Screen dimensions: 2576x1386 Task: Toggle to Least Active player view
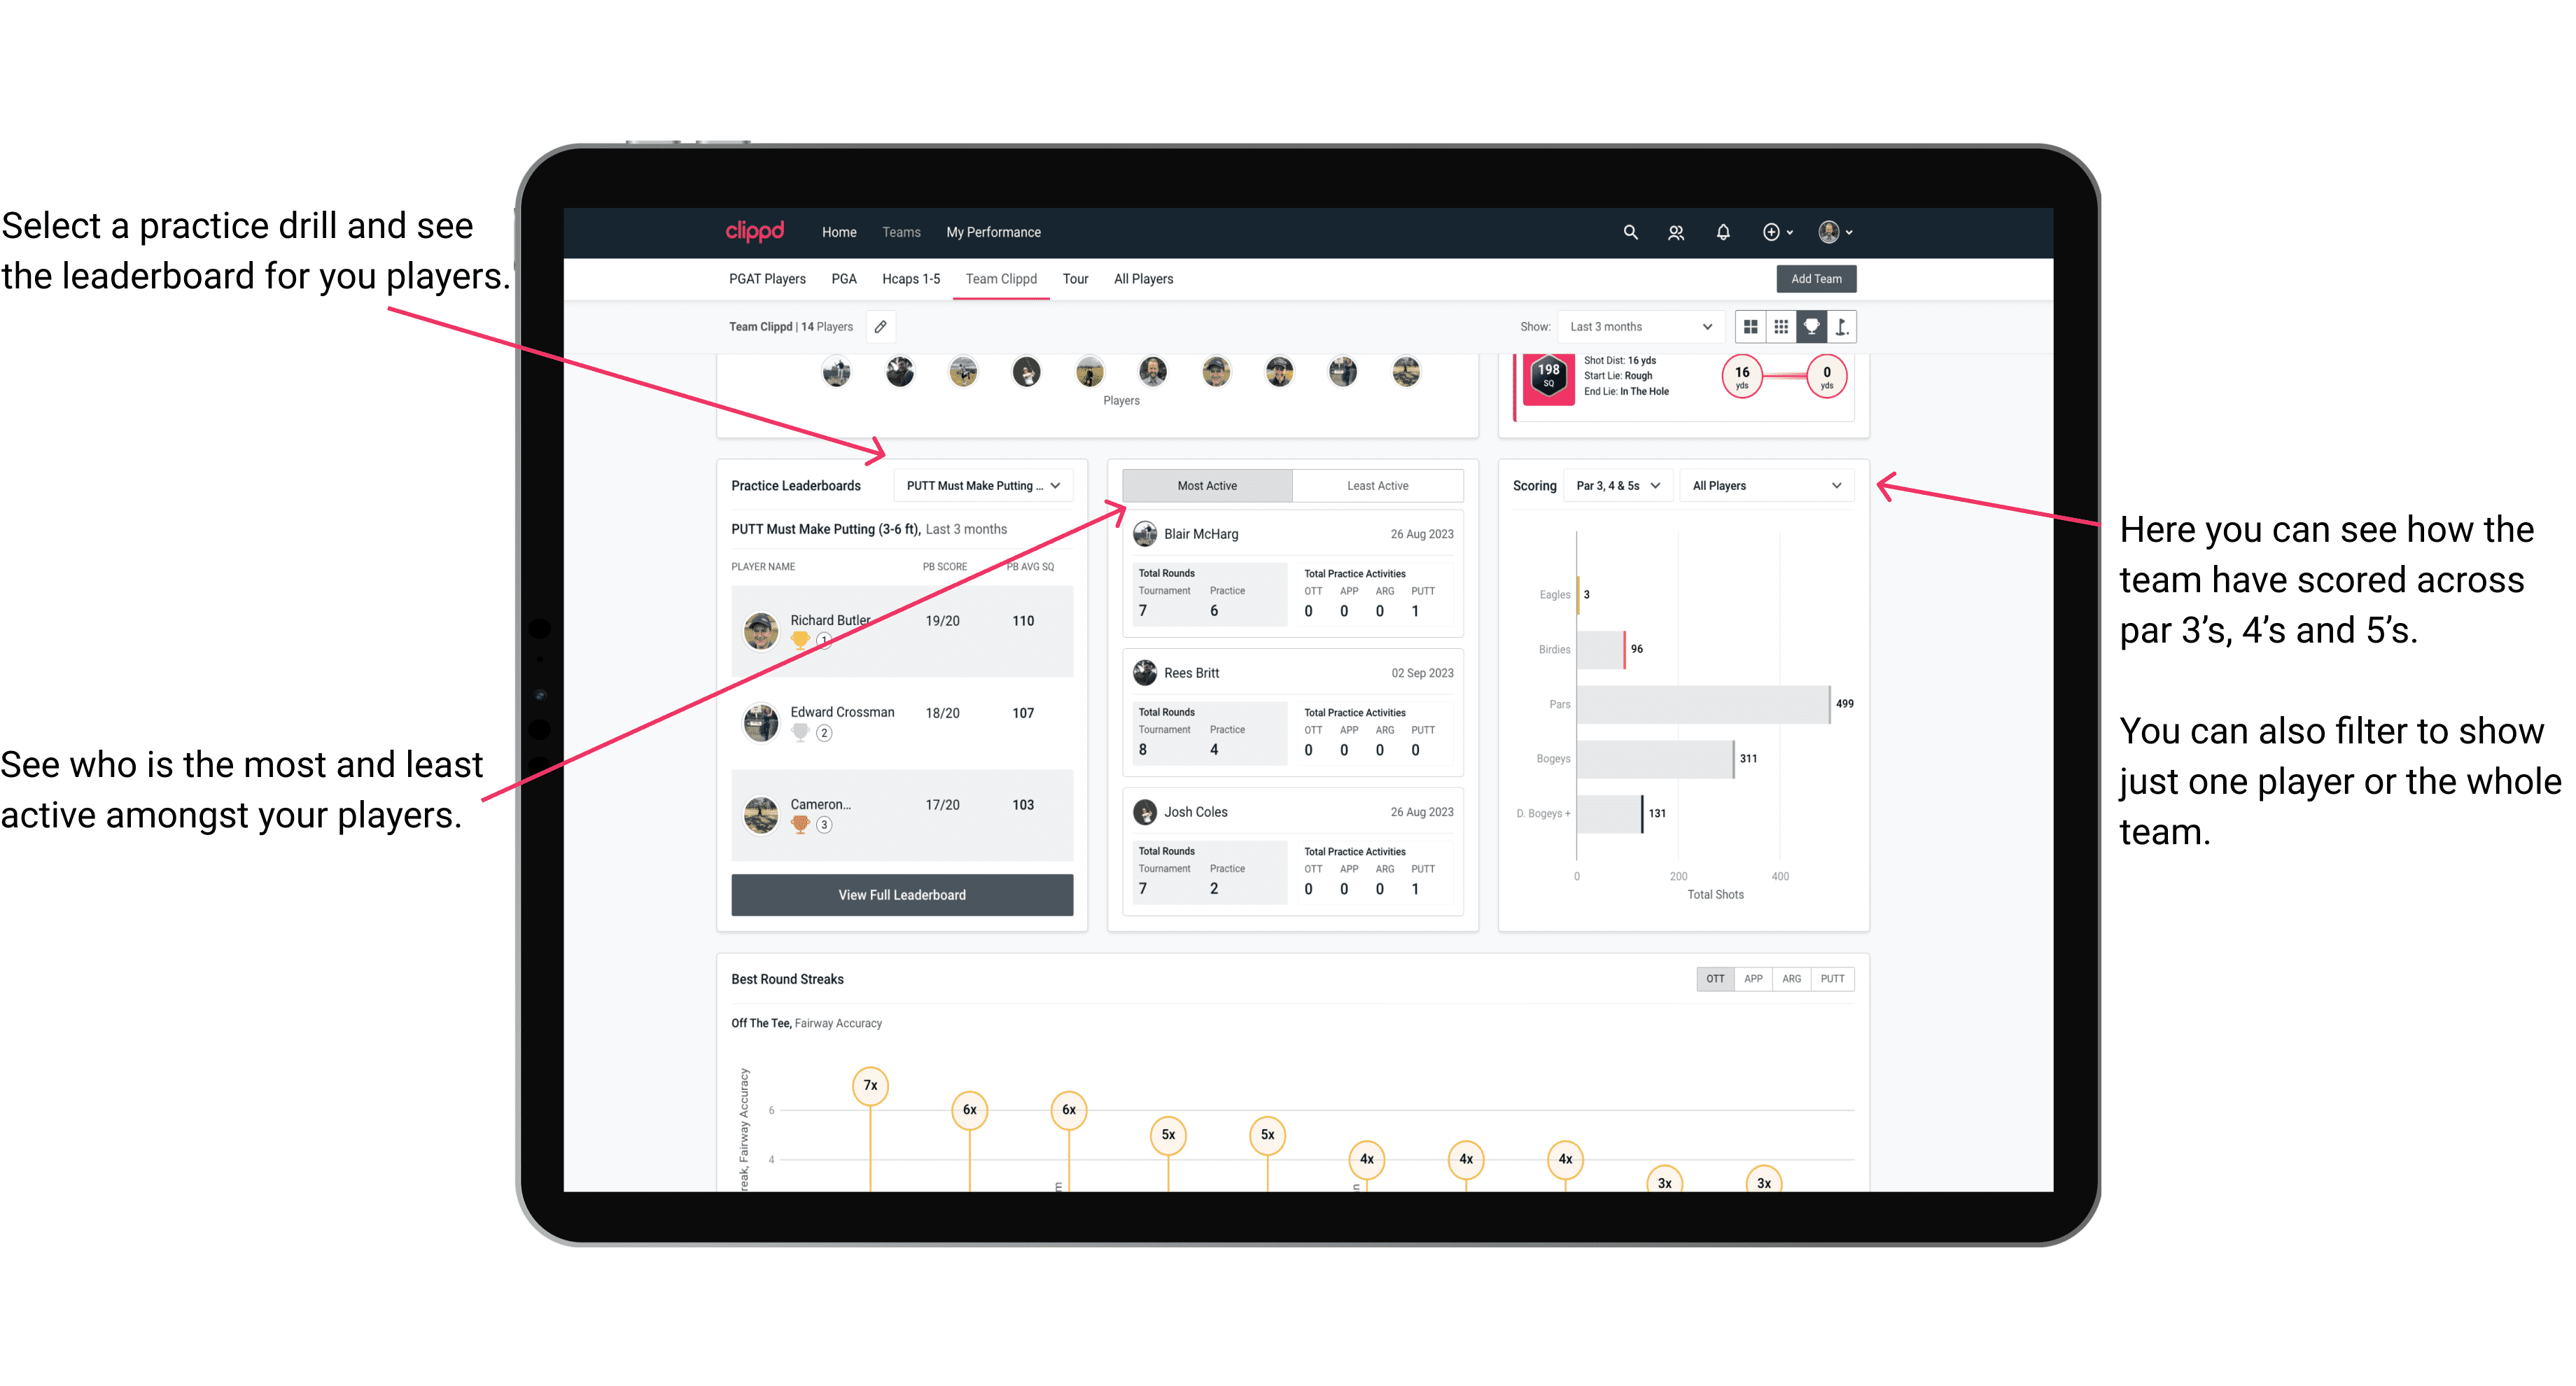pyautogui.click(x=1378, y=485)
